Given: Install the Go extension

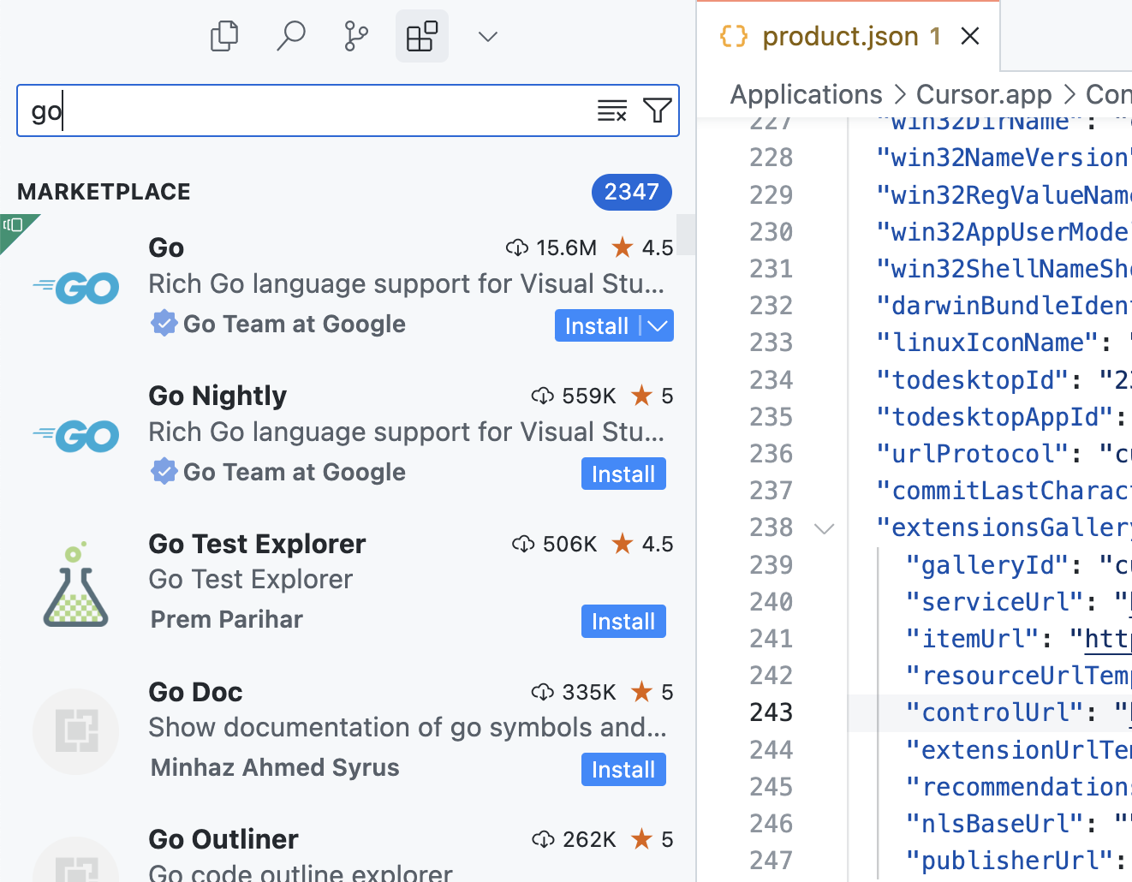Looking at the screenshot, I should coord(596,326).
